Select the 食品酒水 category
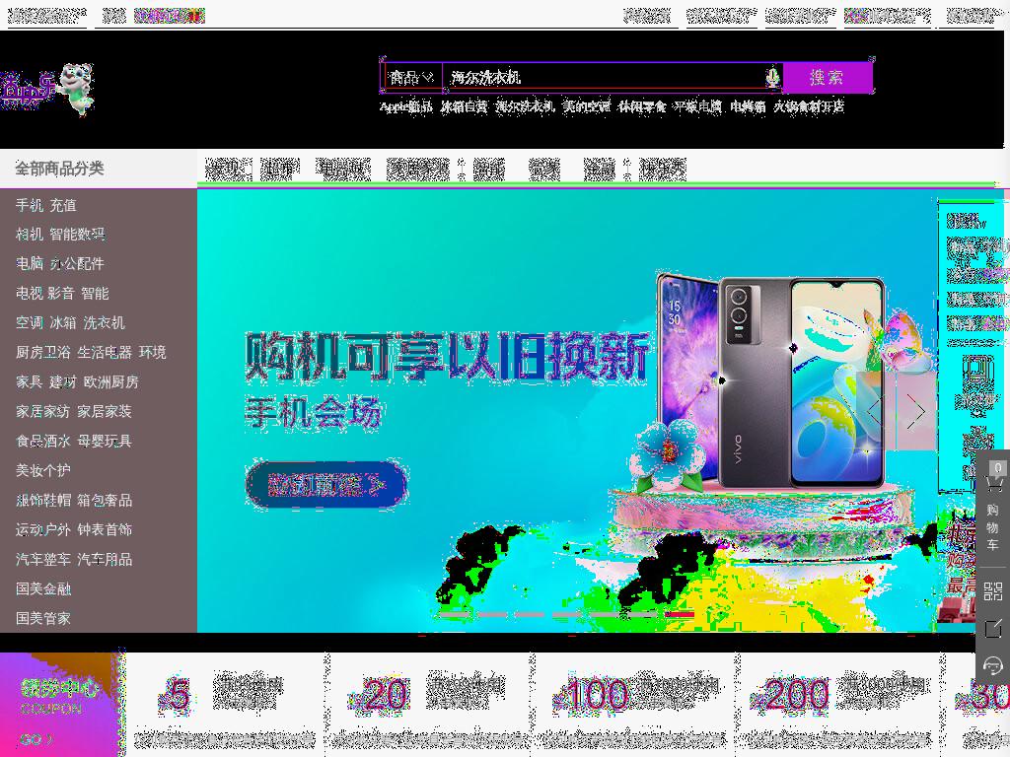This screenshot has width=1010, height=757. pyautogui.click(x=43, y=441)
